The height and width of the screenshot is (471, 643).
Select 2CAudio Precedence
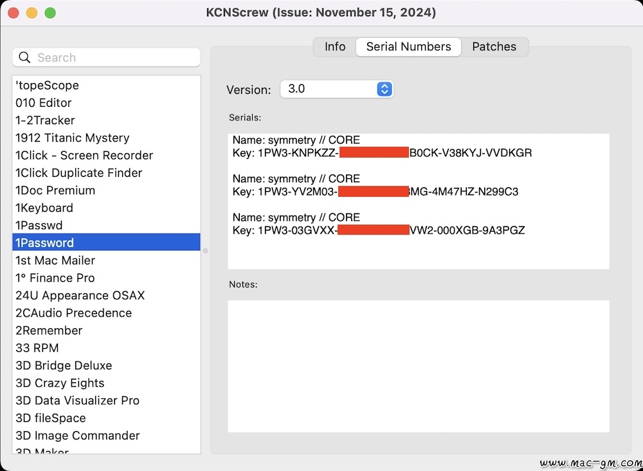[x=107, y=313]
